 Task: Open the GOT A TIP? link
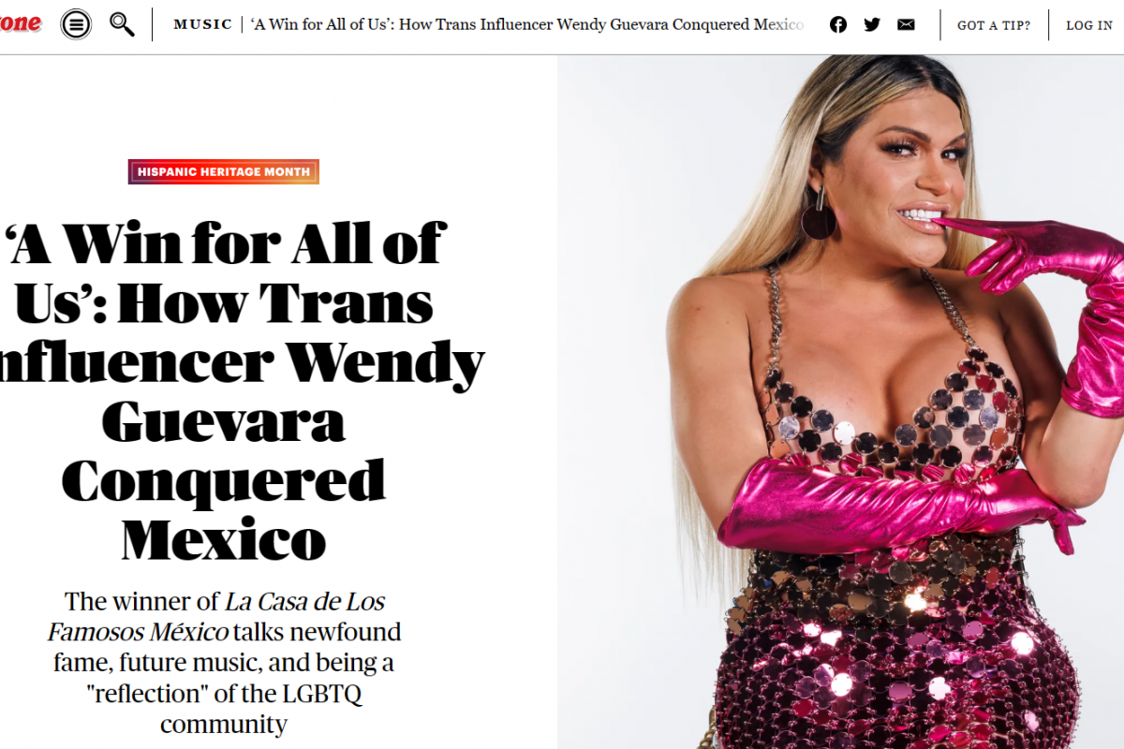(x=994, y=25)
